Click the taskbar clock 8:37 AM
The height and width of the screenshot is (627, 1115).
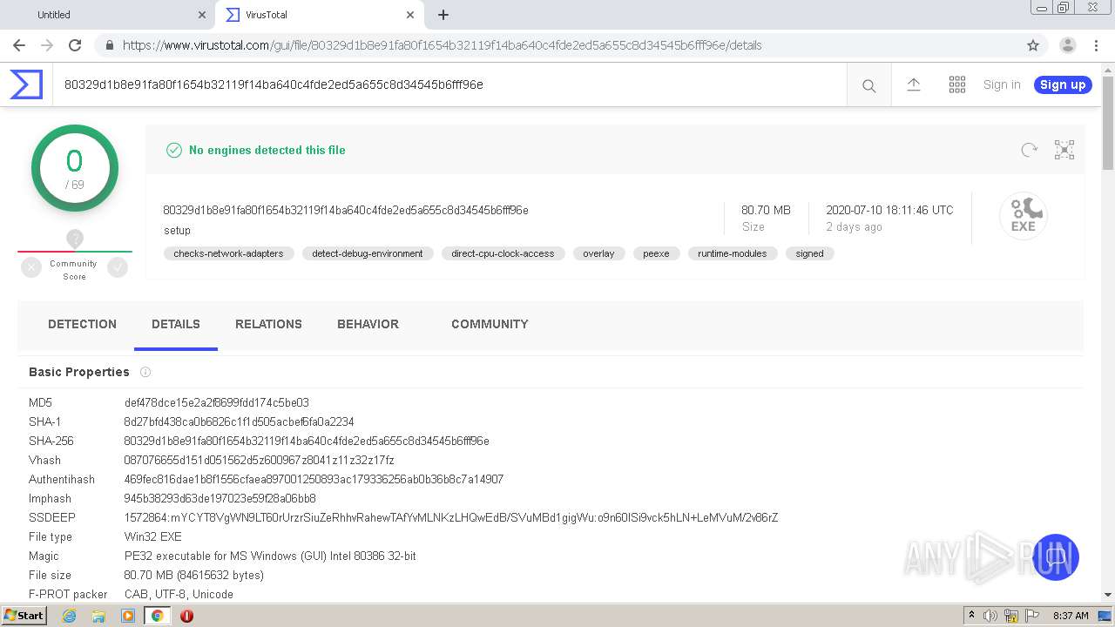(1071, 616)
